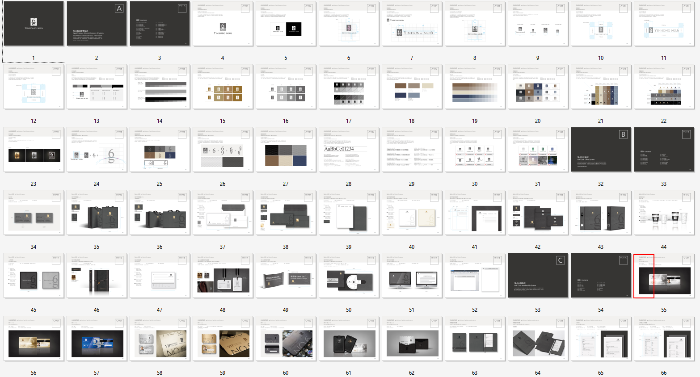Pick slide 64 showing the dark notebook folders
The width and height of the screenshot is (700, 377).
click(x=538, y=339)
